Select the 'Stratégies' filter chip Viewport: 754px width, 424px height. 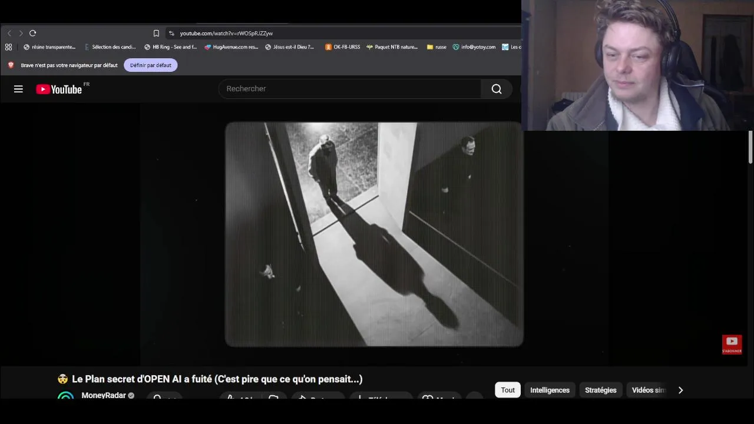pyautogui.click(x=600, y=390)
